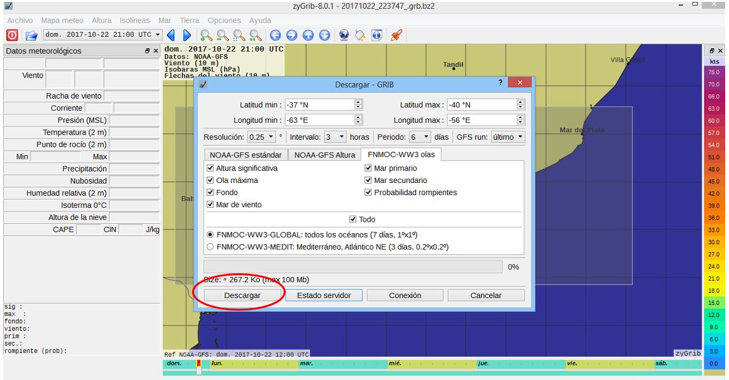Click the Estado servidor button
Screen dimensions: 729x380
(324, 295)
